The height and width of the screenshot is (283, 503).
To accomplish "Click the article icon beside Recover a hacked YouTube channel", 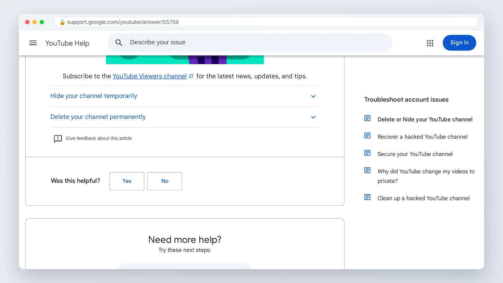I will (367, 136).
